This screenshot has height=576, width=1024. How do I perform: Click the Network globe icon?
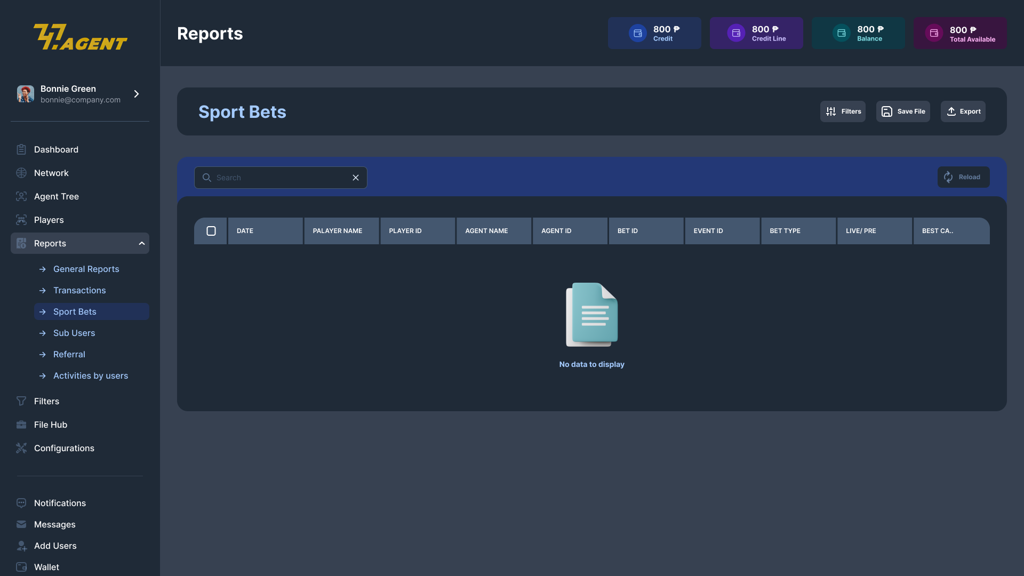point(21,173)
